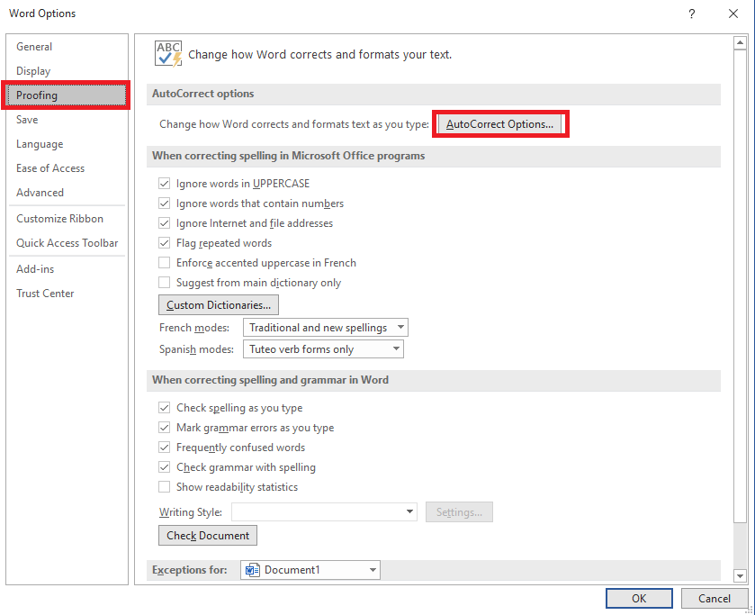Click OK to confirm options

coord(639,599)
